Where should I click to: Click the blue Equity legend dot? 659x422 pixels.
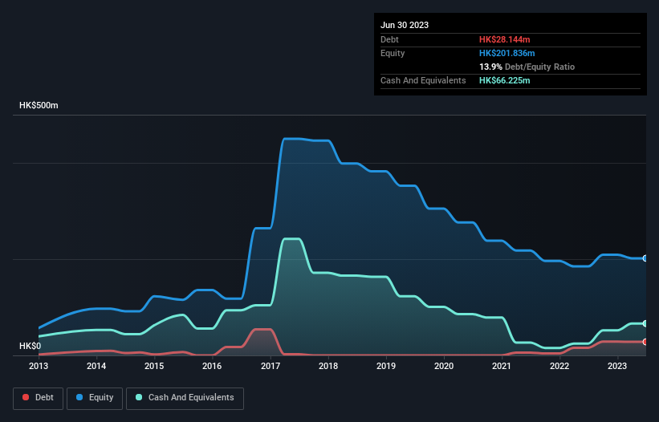click(x=79, y=397)
